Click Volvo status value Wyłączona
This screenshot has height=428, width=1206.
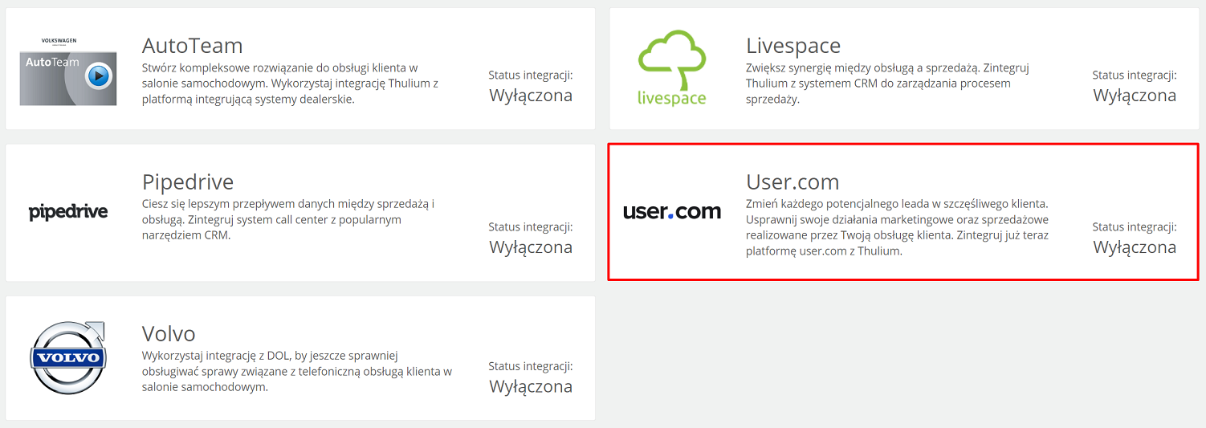[531, 386]
